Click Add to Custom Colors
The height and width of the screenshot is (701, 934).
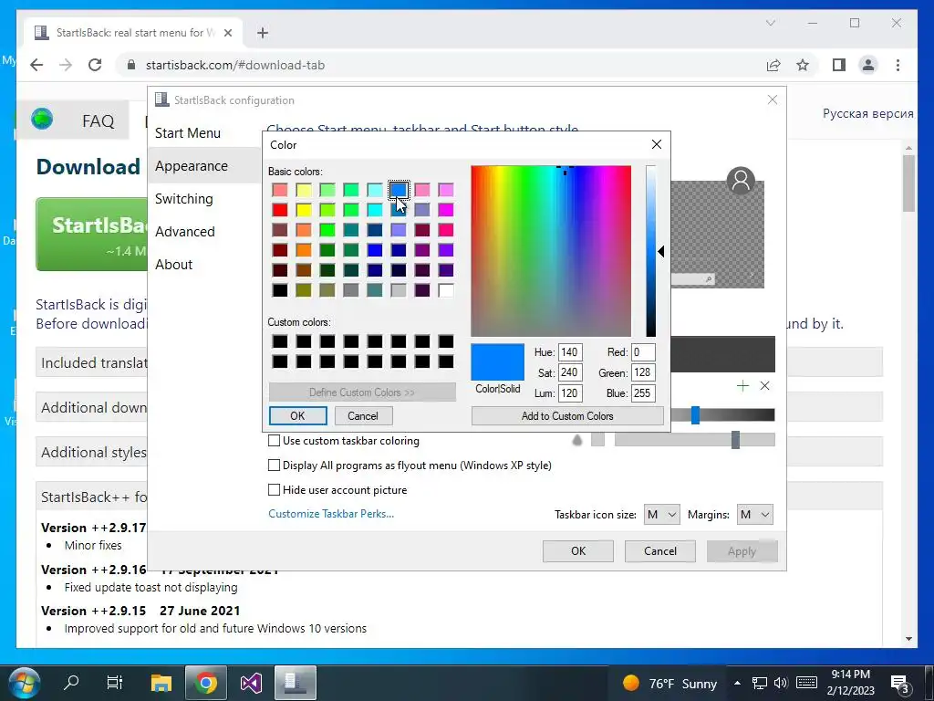tap(567, 415)
